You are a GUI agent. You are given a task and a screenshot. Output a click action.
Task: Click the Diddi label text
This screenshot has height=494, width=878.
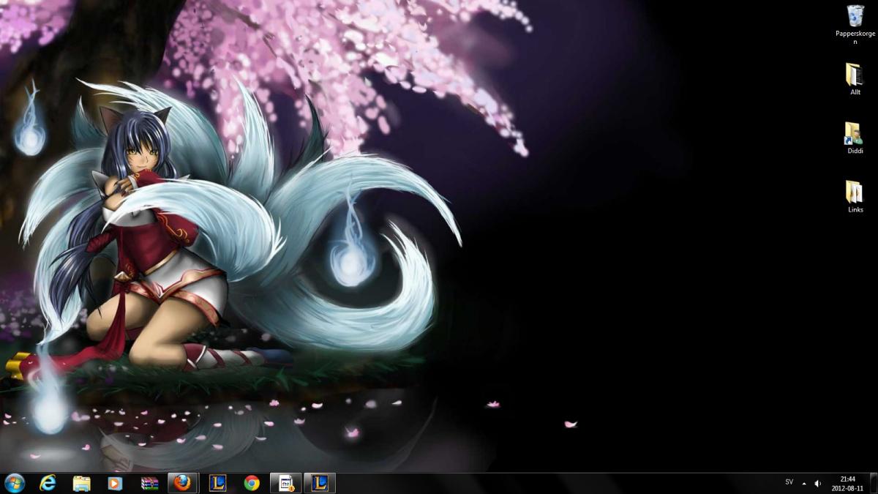coord(855,151)
